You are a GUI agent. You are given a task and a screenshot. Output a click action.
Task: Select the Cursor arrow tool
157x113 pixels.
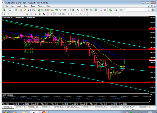(4, 14)
